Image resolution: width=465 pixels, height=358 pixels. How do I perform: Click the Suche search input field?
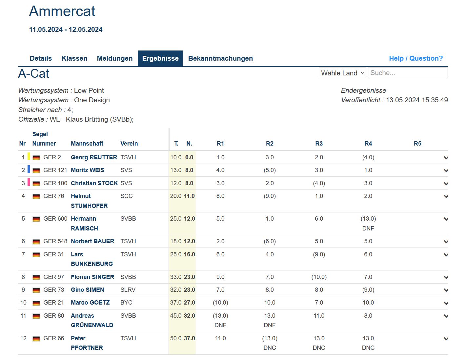pyautogui.click(x=408, y=73)
